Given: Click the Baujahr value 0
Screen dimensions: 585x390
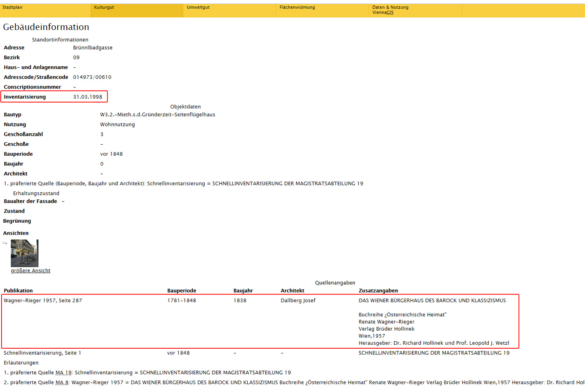Looking at the screenshot, I should (102, 164).
